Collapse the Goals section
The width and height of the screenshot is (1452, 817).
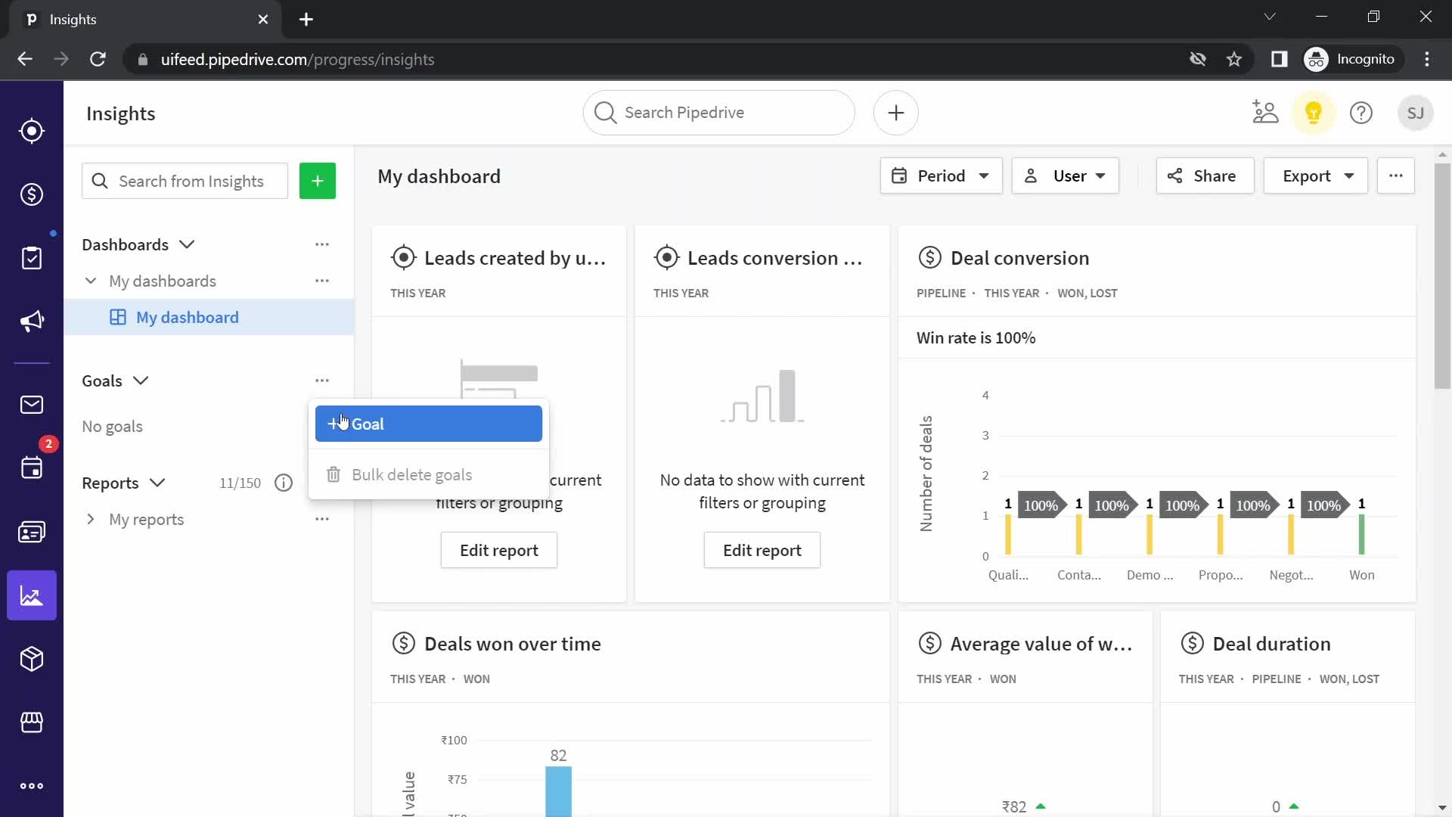coord(141,381)
